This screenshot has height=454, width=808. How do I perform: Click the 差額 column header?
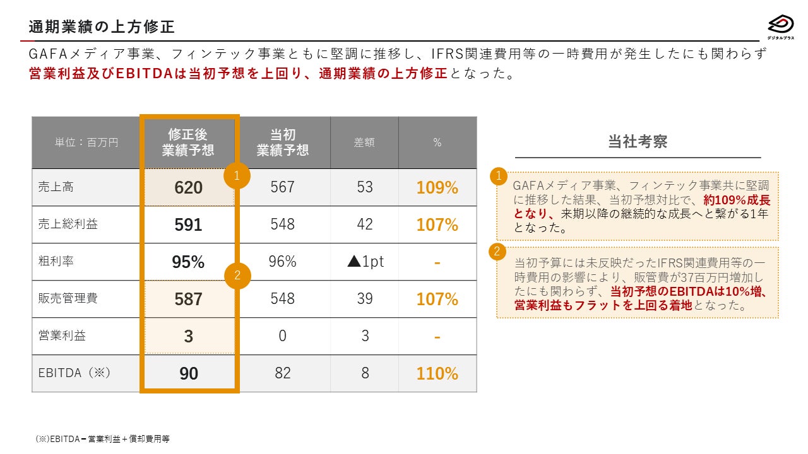pos(364,143)
